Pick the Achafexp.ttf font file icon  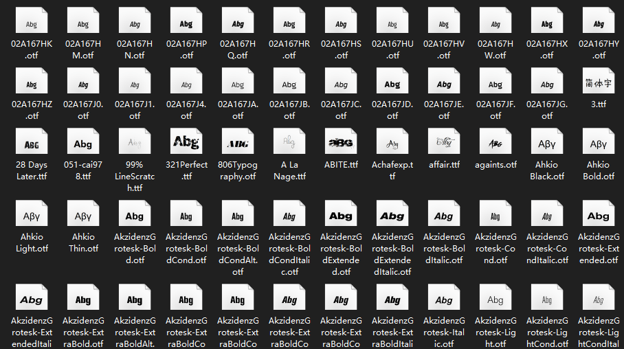pyautogui.click(x=392, y=142)
